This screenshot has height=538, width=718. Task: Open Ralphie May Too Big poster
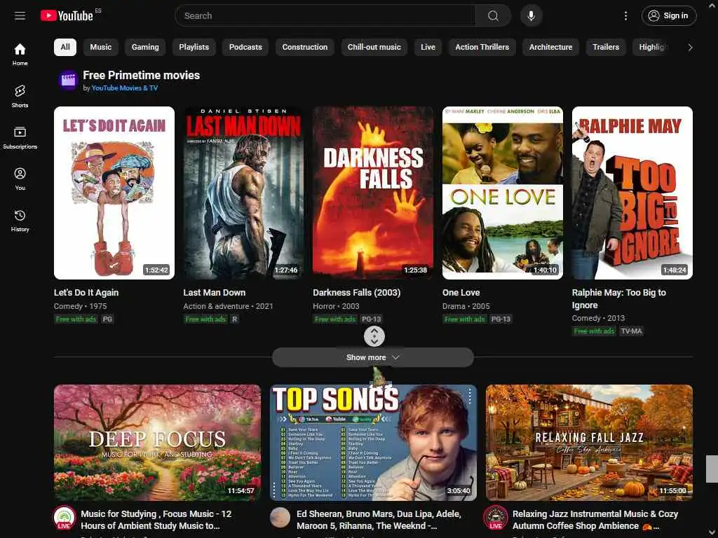(x=632, y=193)
